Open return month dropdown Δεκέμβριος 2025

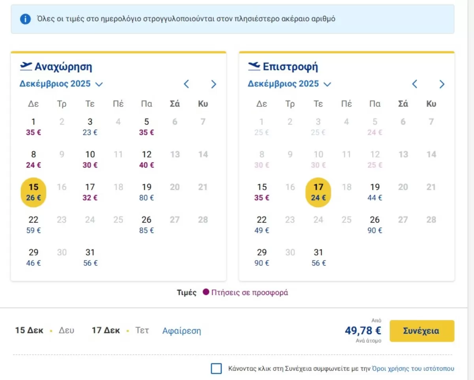(289, 84)
